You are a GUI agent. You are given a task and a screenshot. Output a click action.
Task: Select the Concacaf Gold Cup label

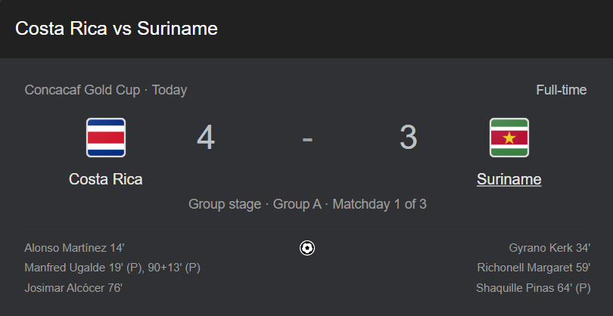coord(82,90)
